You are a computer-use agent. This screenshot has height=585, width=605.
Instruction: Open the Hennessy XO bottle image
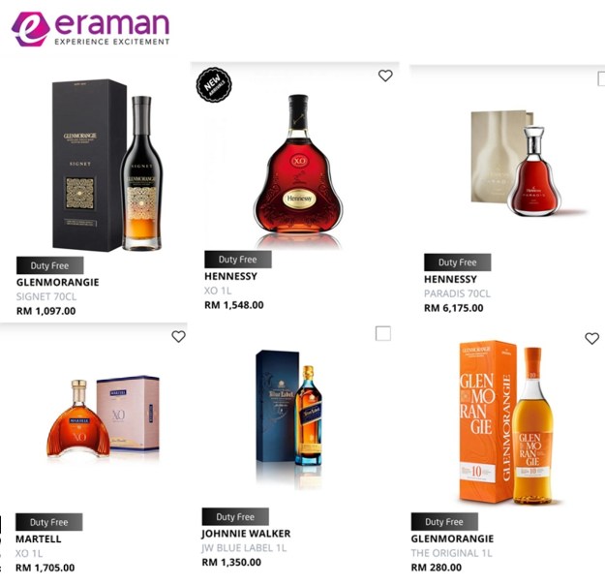pyautogui.click(x=298, y=169)
